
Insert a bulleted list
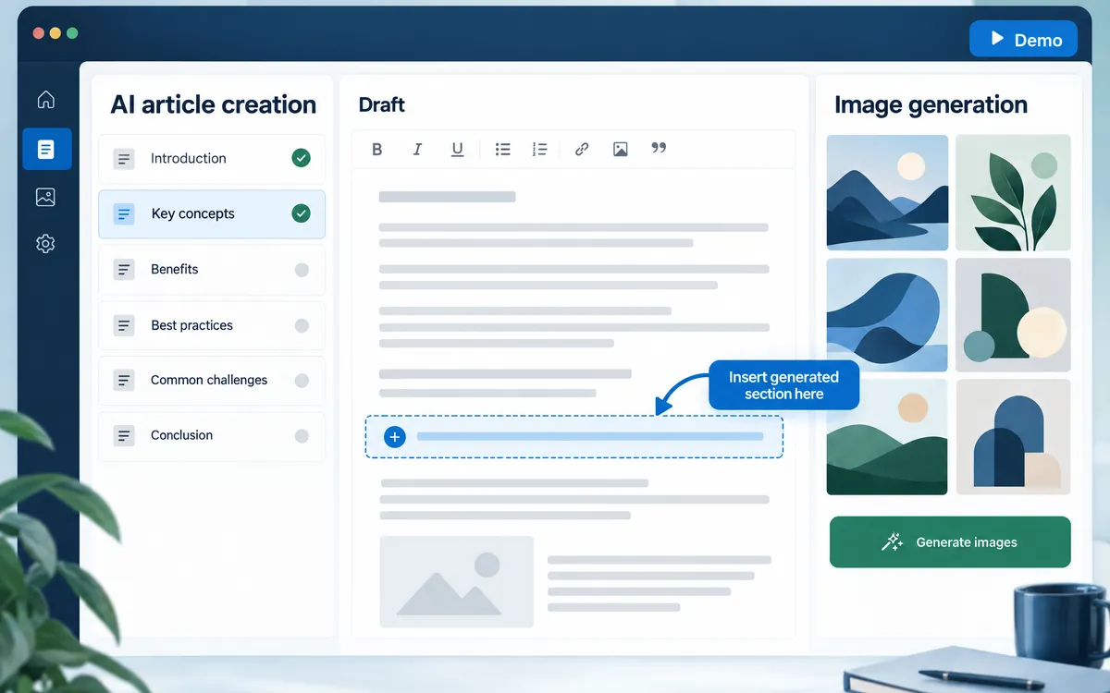click(502, 149)
